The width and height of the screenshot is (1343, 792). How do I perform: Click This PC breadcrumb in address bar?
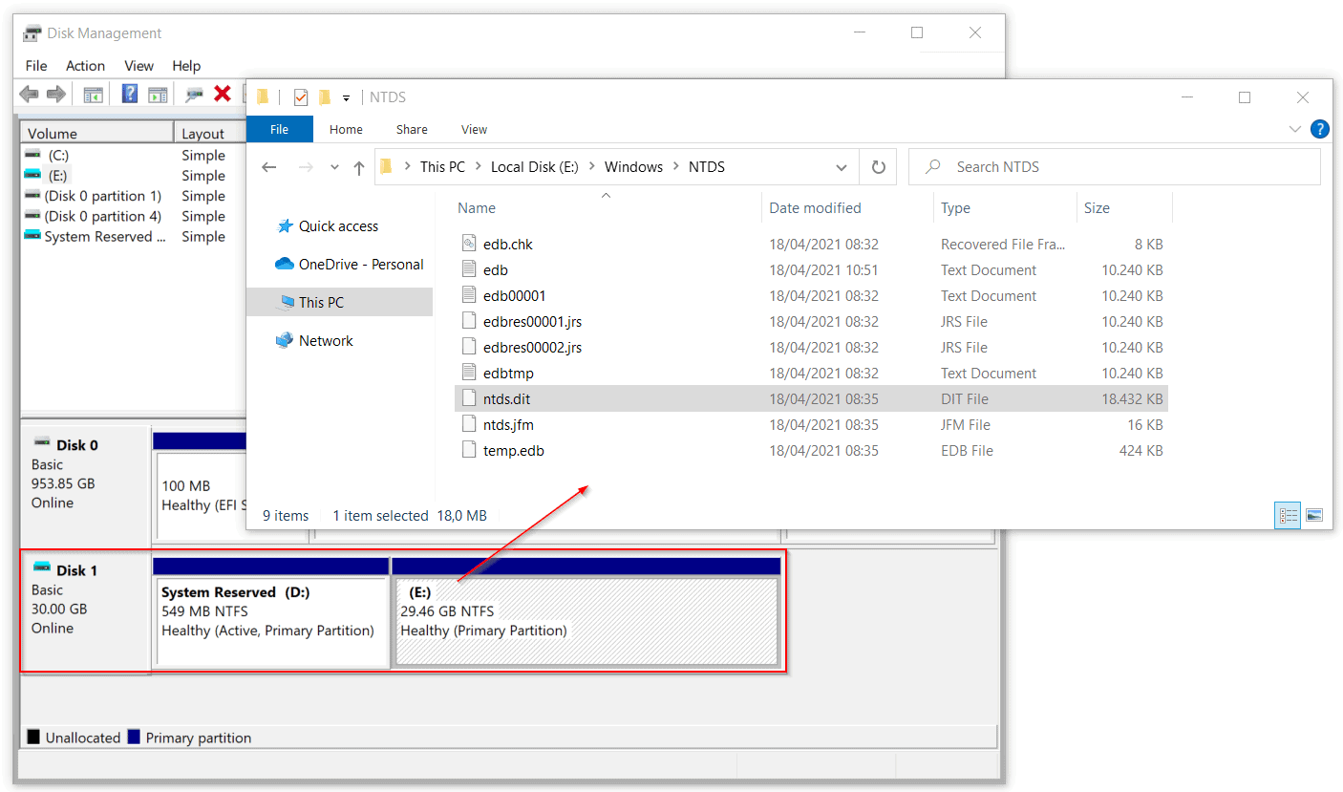click(x=442, y=167)
